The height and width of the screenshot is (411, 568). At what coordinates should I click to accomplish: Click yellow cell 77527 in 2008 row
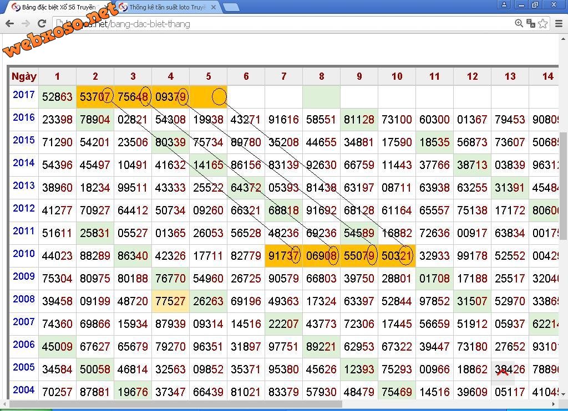tap(171, 301)
